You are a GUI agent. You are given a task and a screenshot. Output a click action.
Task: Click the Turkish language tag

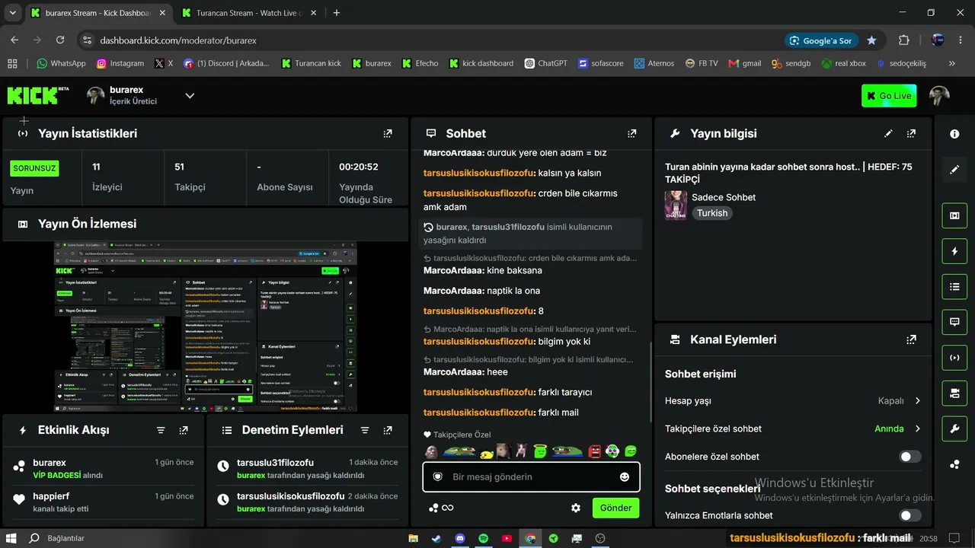coord(712,213)
